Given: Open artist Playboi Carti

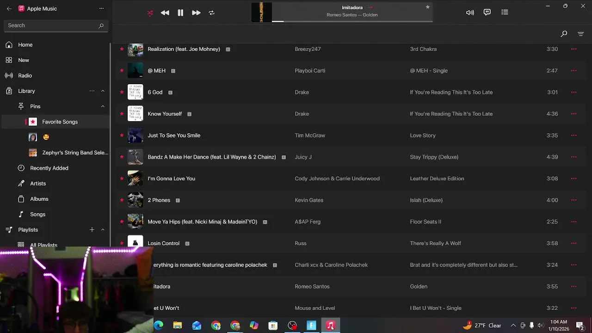Looking at the screenshot, I should (310, 71).
